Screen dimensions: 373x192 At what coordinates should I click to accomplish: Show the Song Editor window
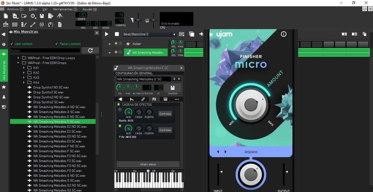pos(6,25)
